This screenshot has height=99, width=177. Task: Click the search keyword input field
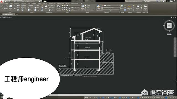[134, 1]
